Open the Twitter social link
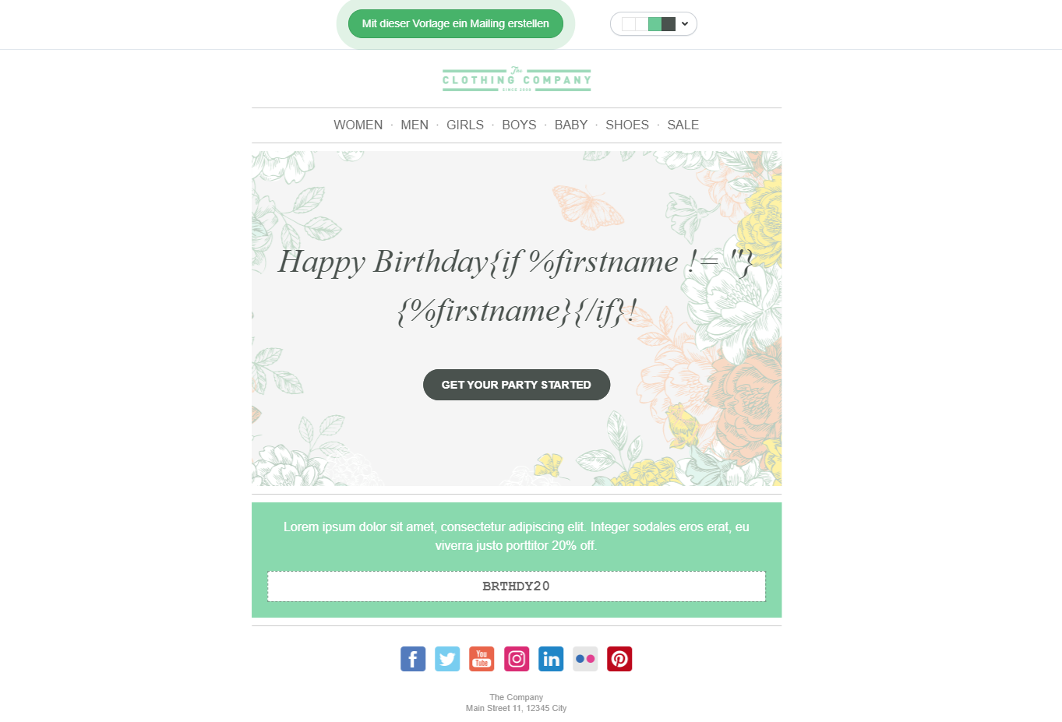Screen dimensions: 1062x722 click(447, 659)
